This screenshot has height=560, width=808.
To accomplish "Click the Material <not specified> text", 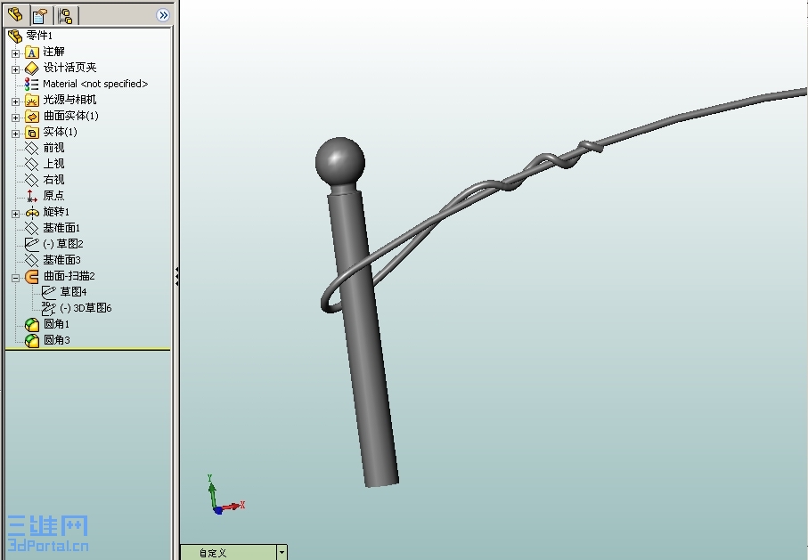I will 95,84.
